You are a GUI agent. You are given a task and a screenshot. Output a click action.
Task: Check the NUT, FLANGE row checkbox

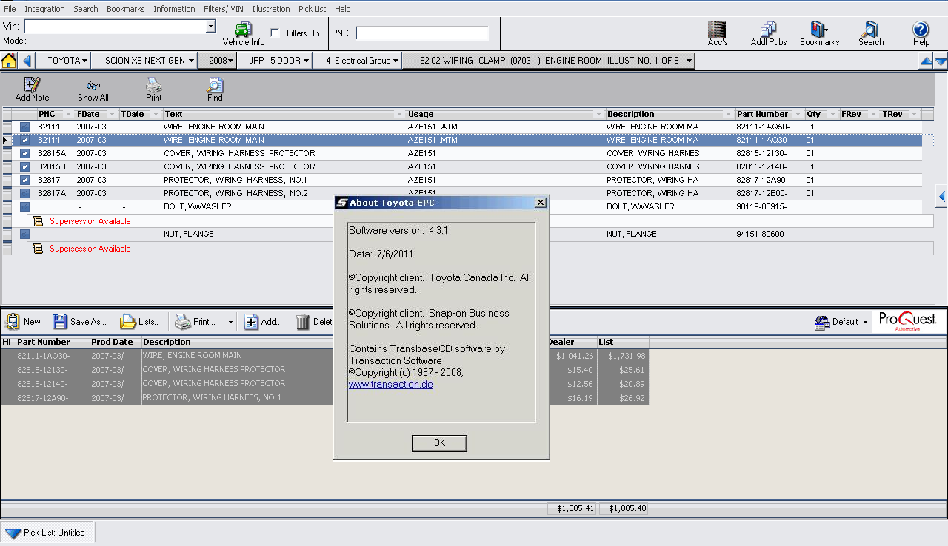coord(24,234)
